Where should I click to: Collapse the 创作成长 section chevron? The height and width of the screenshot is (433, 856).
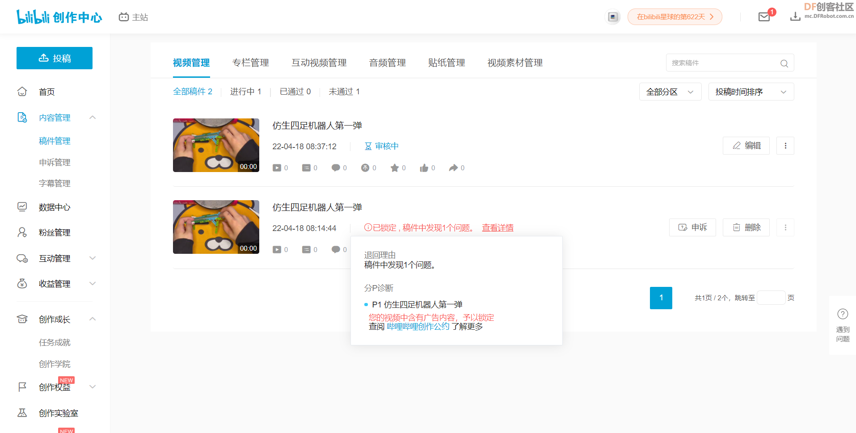point(93,319)
